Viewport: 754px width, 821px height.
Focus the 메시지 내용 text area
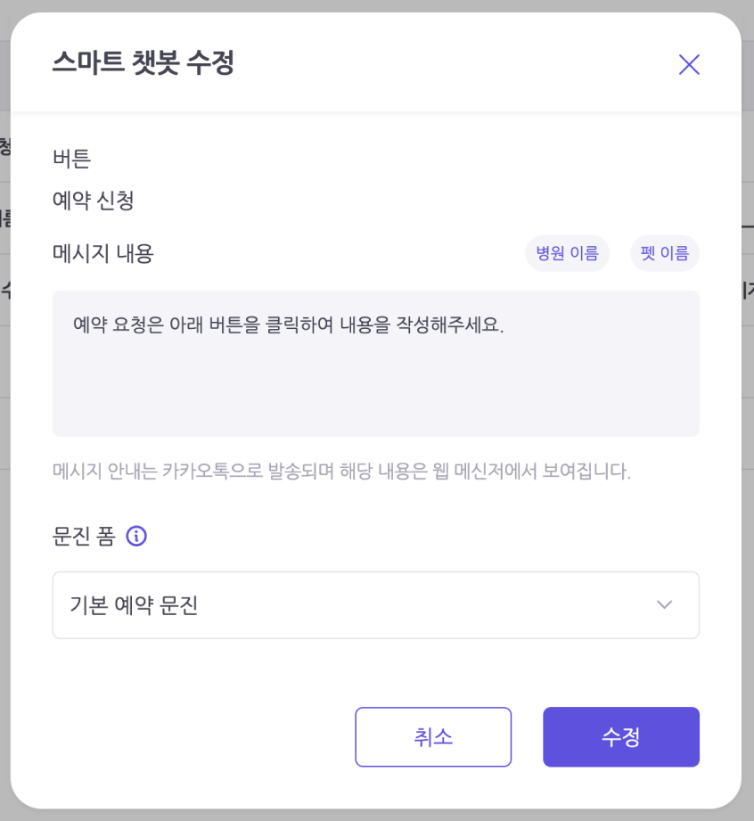[x=376, y=364]
